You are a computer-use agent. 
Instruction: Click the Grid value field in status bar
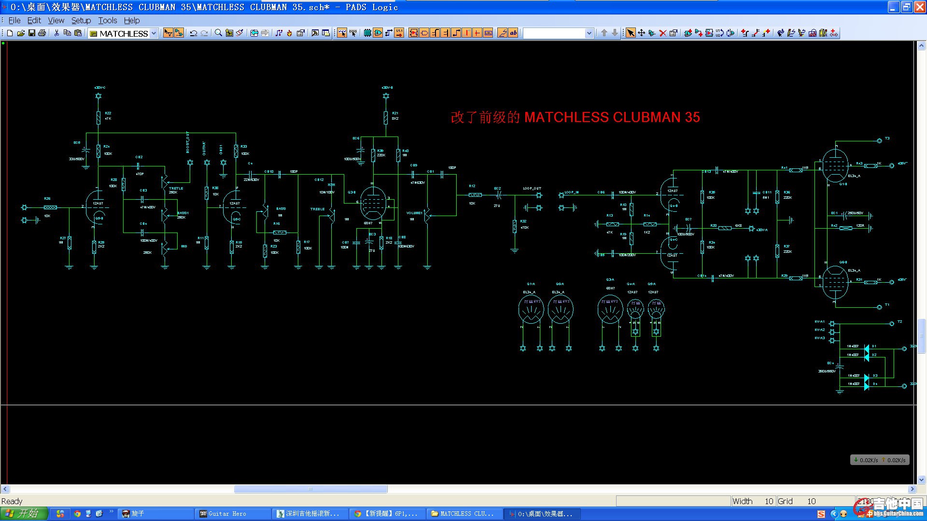coord(811,501)
